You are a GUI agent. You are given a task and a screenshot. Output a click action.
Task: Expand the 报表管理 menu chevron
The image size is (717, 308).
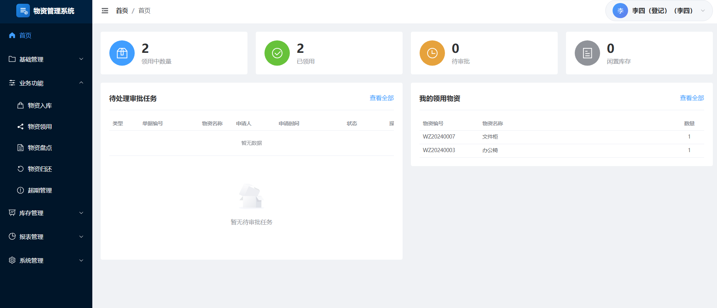pos(81,237)
